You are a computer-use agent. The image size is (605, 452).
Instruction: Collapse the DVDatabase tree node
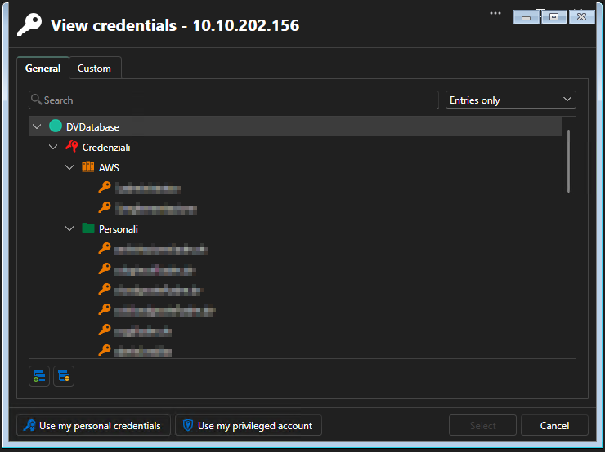[37, 126]
